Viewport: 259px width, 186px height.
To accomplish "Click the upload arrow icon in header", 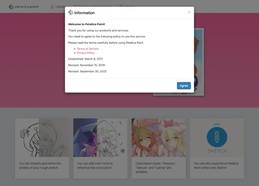I will (x=52, y=7).
